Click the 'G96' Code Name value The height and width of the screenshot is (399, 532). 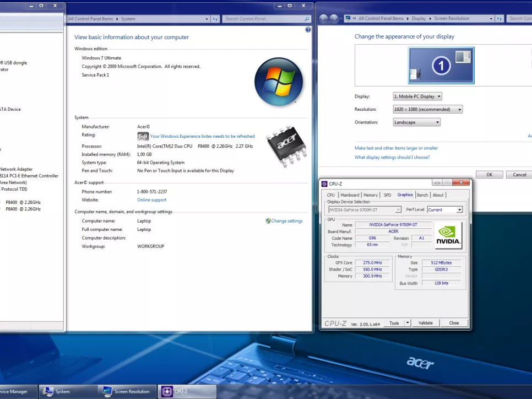[x=372, y=238]
